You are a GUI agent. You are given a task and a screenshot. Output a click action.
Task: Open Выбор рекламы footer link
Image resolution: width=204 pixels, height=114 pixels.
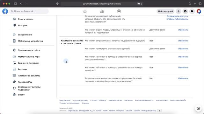(x=178, y=100)
